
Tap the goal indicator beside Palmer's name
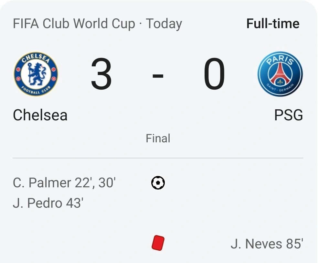(x=158, y=182)
